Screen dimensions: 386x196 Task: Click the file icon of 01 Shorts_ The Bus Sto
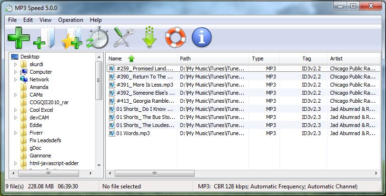coord(112,117)
